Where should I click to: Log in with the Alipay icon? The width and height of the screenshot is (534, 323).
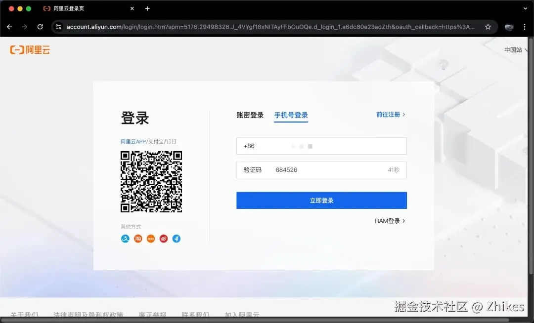(x=125, y=239)
